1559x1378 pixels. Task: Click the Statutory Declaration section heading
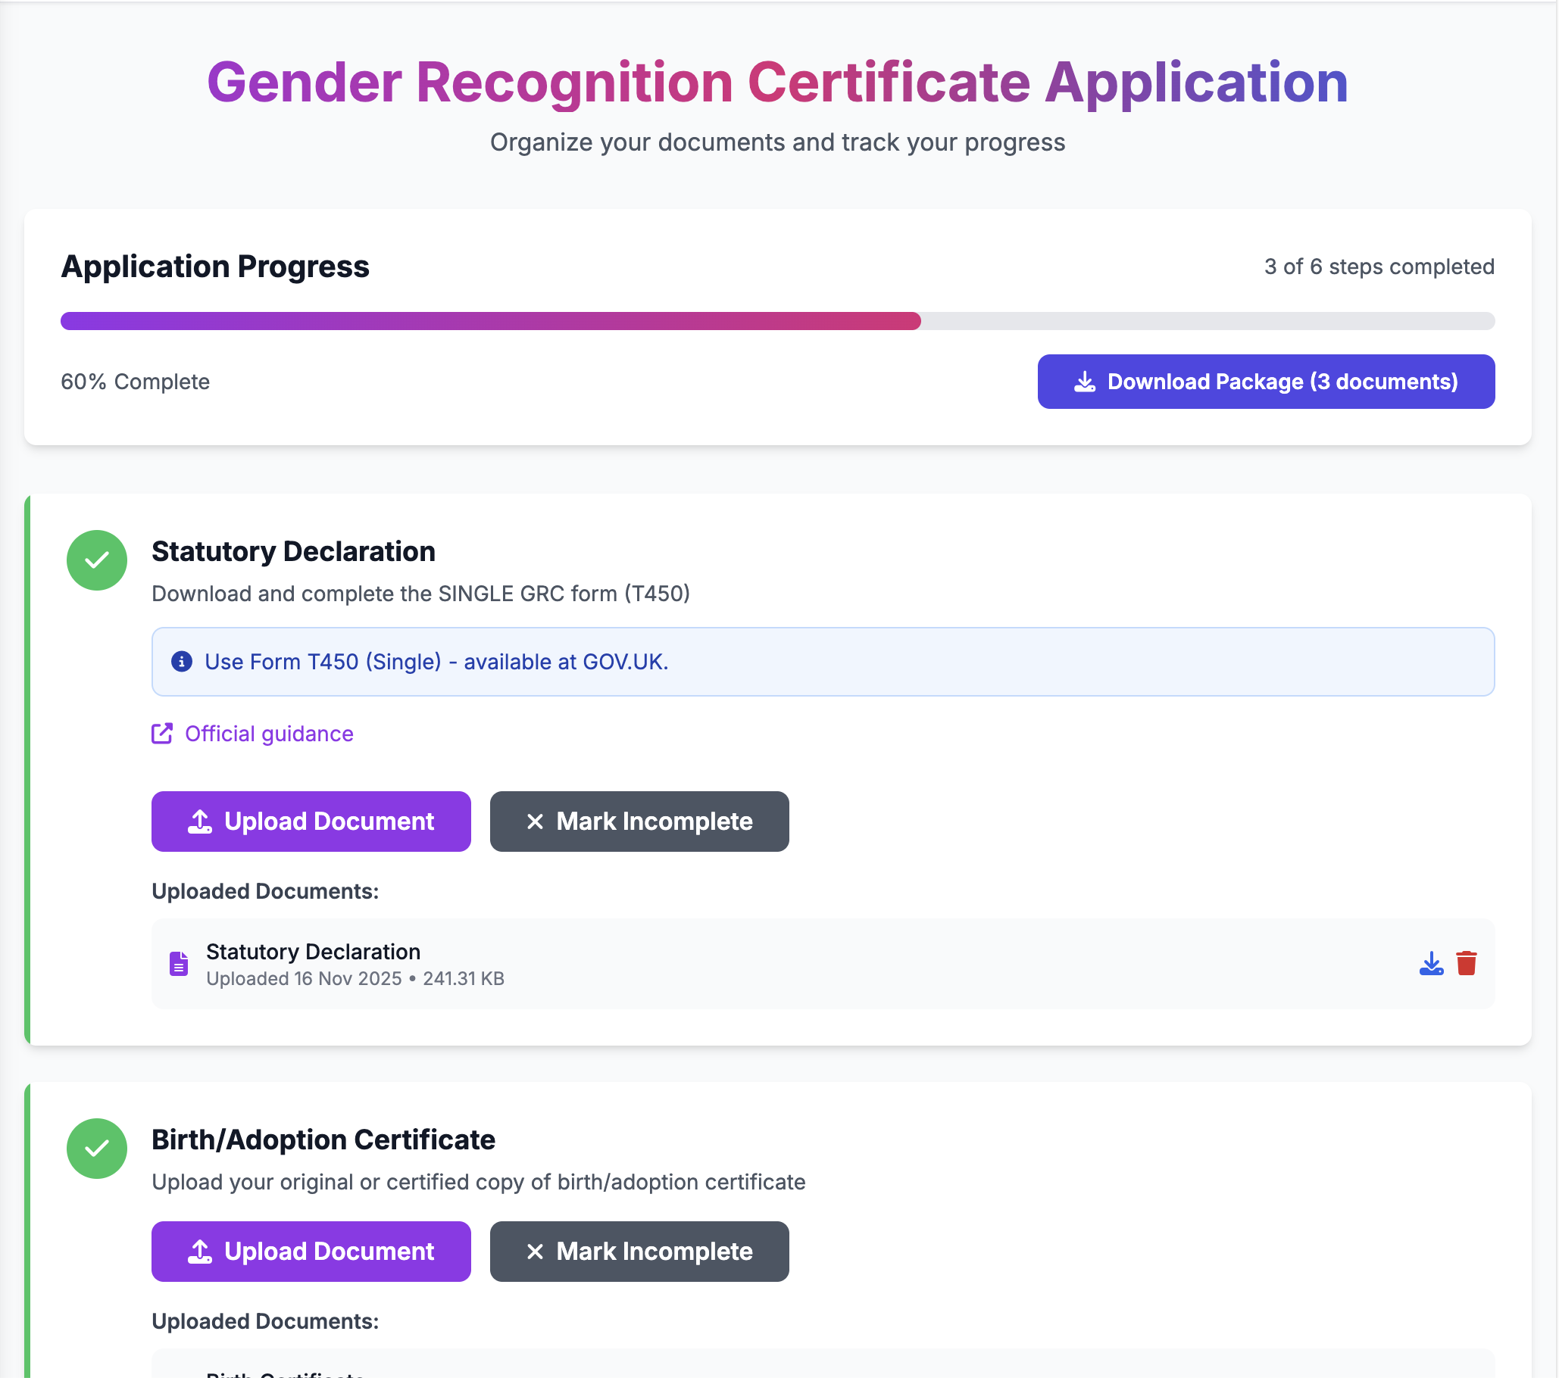click(x=293, y=551)
